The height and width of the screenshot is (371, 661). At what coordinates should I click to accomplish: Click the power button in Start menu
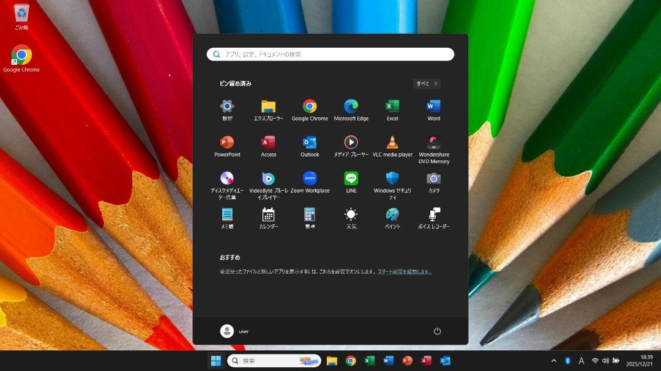click(x=437, y=331)
